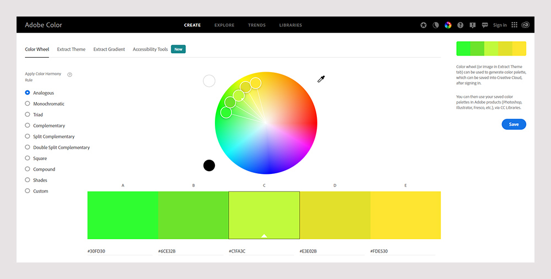Click the #E3E02B hex field
551x279 pixels.
pos(332,251)
